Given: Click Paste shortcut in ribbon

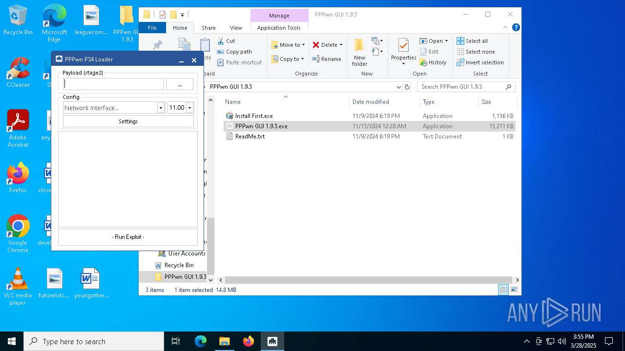Looking at the screenshot, I should [x=240, y=62].
